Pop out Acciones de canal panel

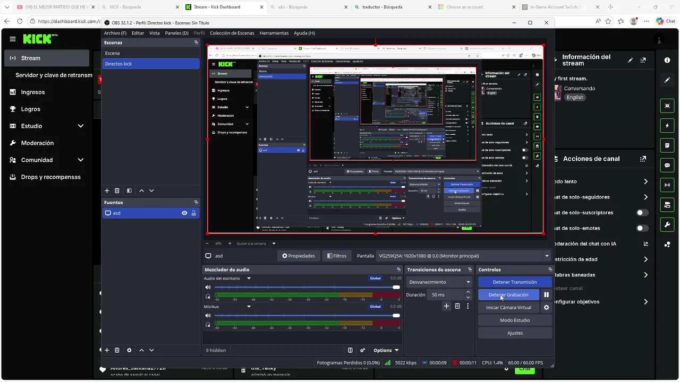[x=643, y=159]
